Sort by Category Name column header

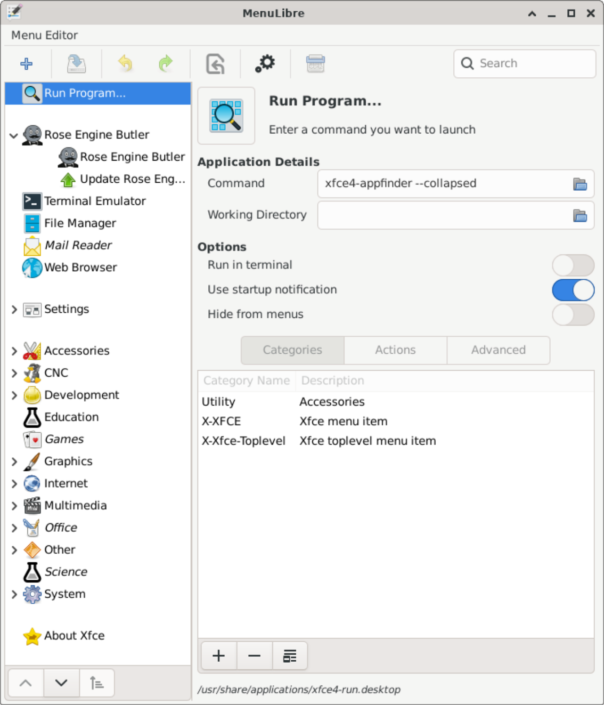click(x=246, y=381)
